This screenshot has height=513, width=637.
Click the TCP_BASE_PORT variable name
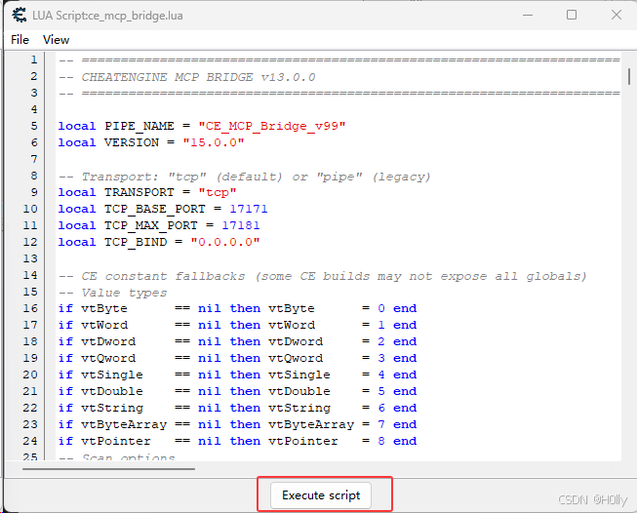pyautogui.click(x=155, y=209)
